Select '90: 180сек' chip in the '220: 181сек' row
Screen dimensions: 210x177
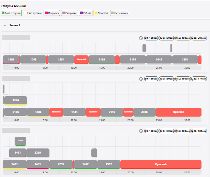151,131
